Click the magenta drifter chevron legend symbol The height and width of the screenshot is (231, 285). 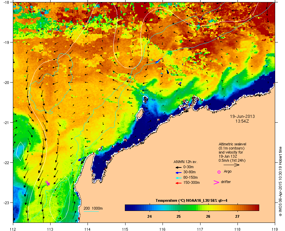216,182
